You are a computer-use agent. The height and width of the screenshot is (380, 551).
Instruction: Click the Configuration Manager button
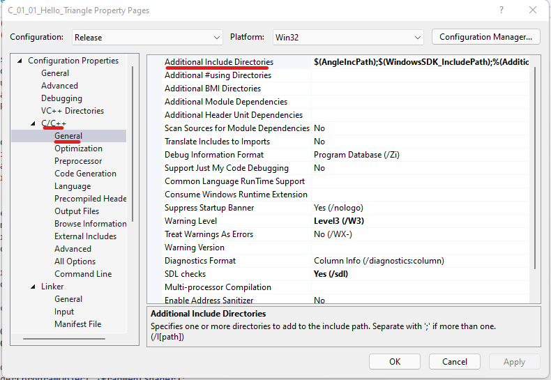[485, 37]
